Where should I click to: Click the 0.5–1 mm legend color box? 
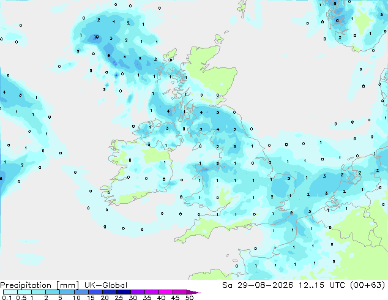click(x=24, y=292)
